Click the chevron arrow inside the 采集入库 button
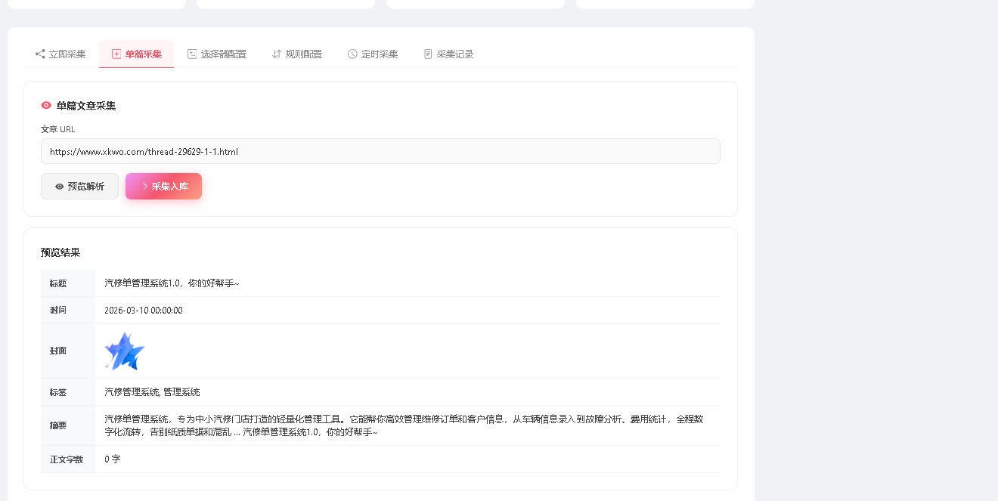Image resolution: width=998 pixels, height=501 pixels. (x=146, y=186)
